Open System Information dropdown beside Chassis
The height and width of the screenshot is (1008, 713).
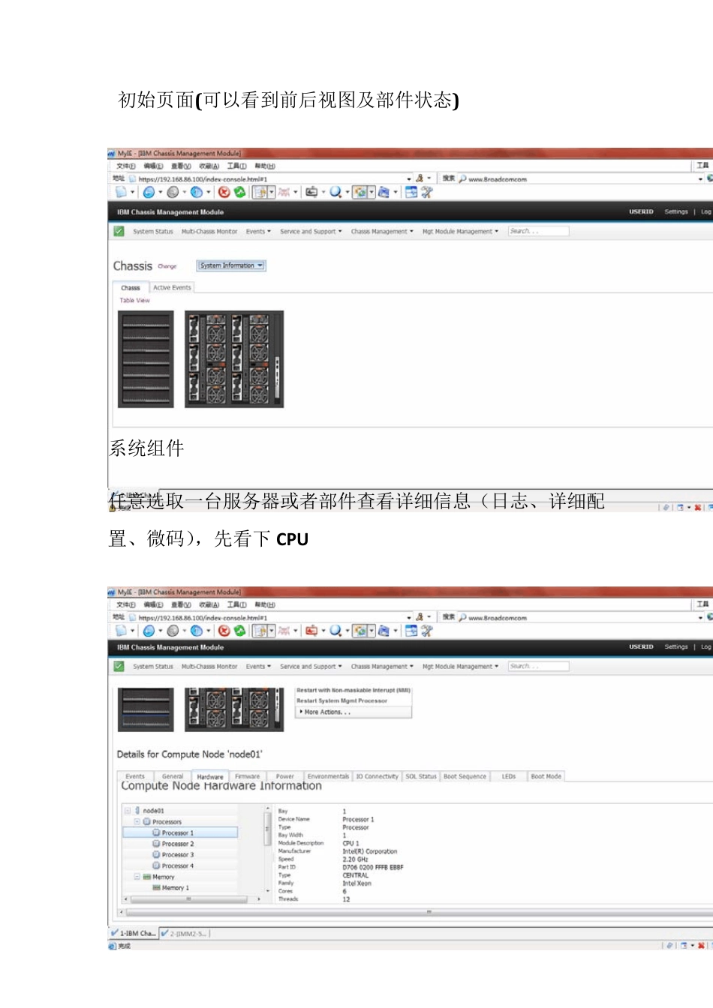click(231, 265)
